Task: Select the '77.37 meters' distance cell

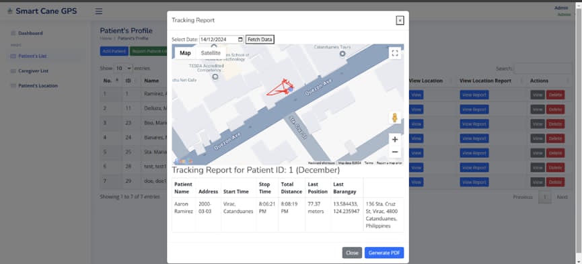Action: (x=318, y=215)
